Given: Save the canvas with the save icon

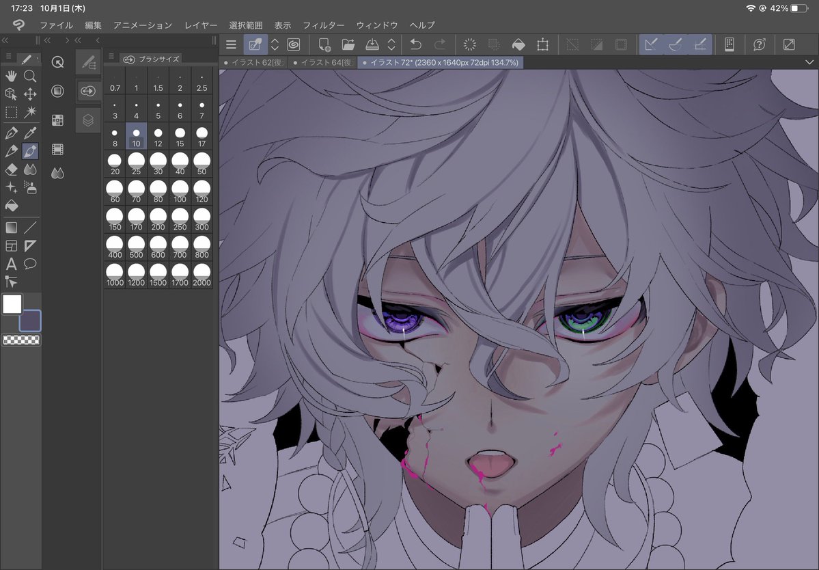Looking at the screenshot, I should [x=372, y=44].
